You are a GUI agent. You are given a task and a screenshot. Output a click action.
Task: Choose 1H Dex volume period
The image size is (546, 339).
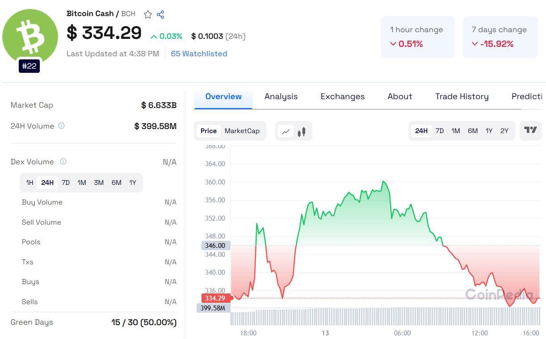pyautogui.click(x=29, y=183)
